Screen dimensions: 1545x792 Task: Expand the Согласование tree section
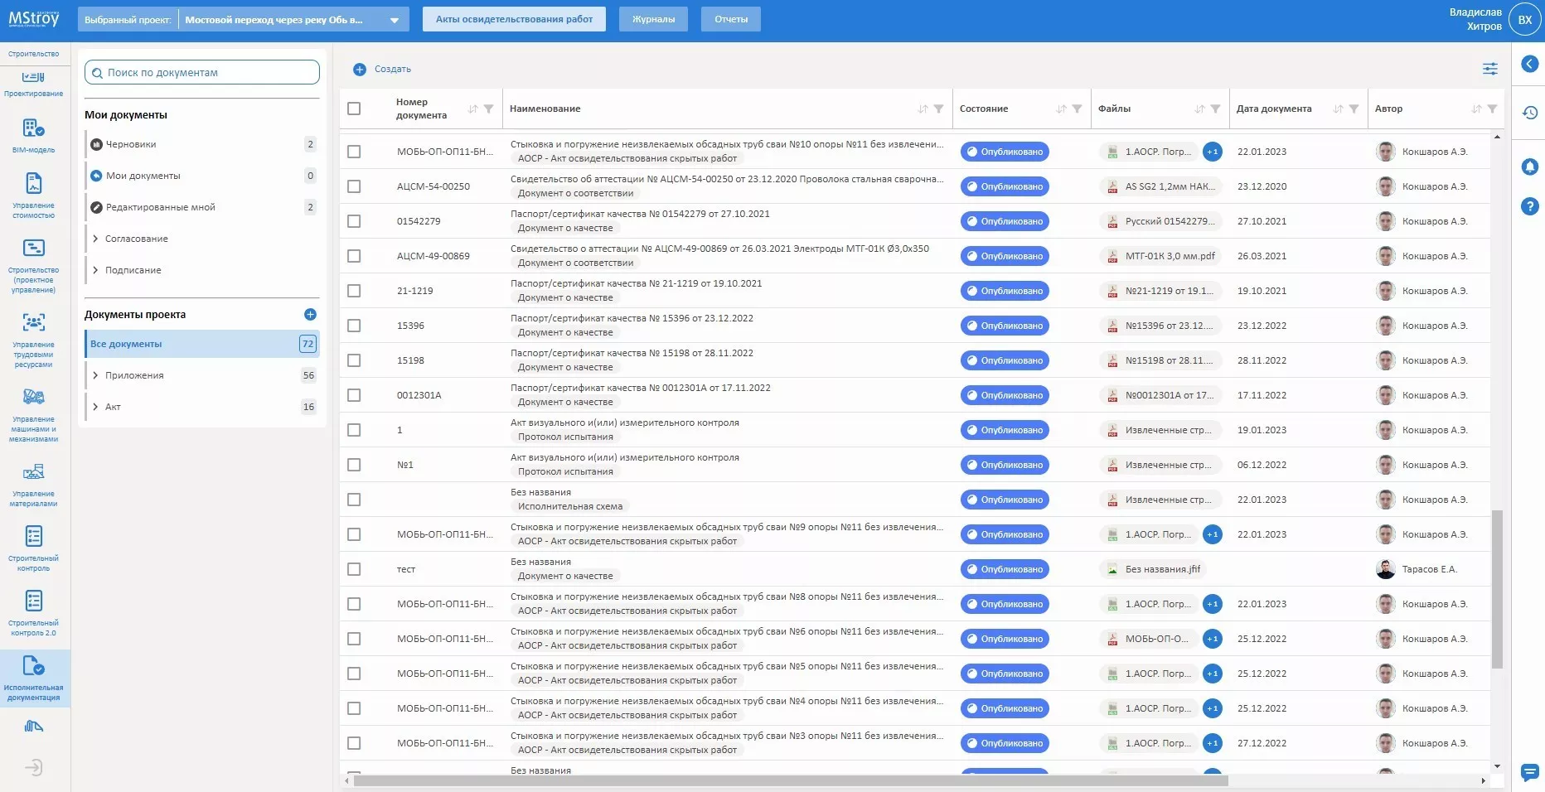coord(96,239)
